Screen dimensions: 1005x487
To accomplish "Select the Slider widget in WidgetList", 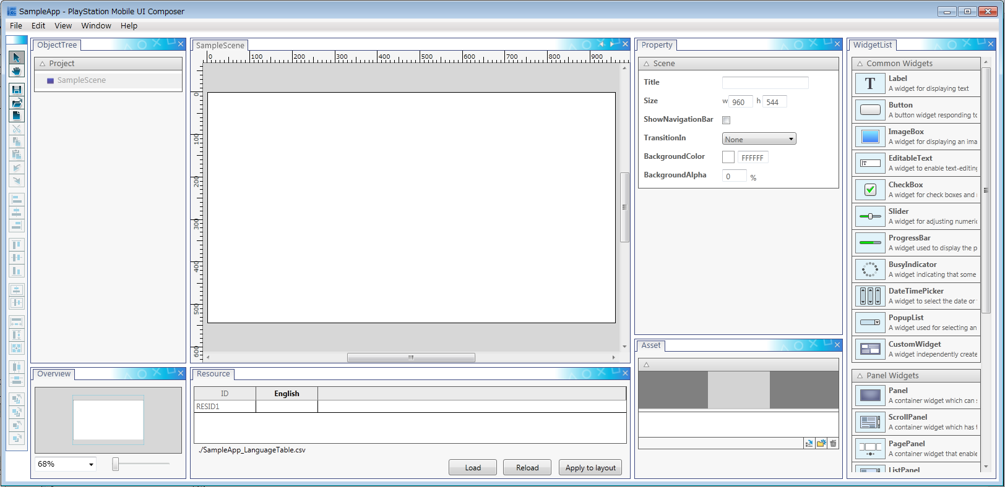I will 917,216.
